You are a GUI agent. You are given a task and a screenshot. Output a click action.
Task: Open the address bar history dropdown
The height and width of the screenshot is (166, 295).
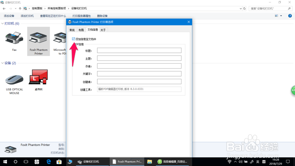coord(240,9)
